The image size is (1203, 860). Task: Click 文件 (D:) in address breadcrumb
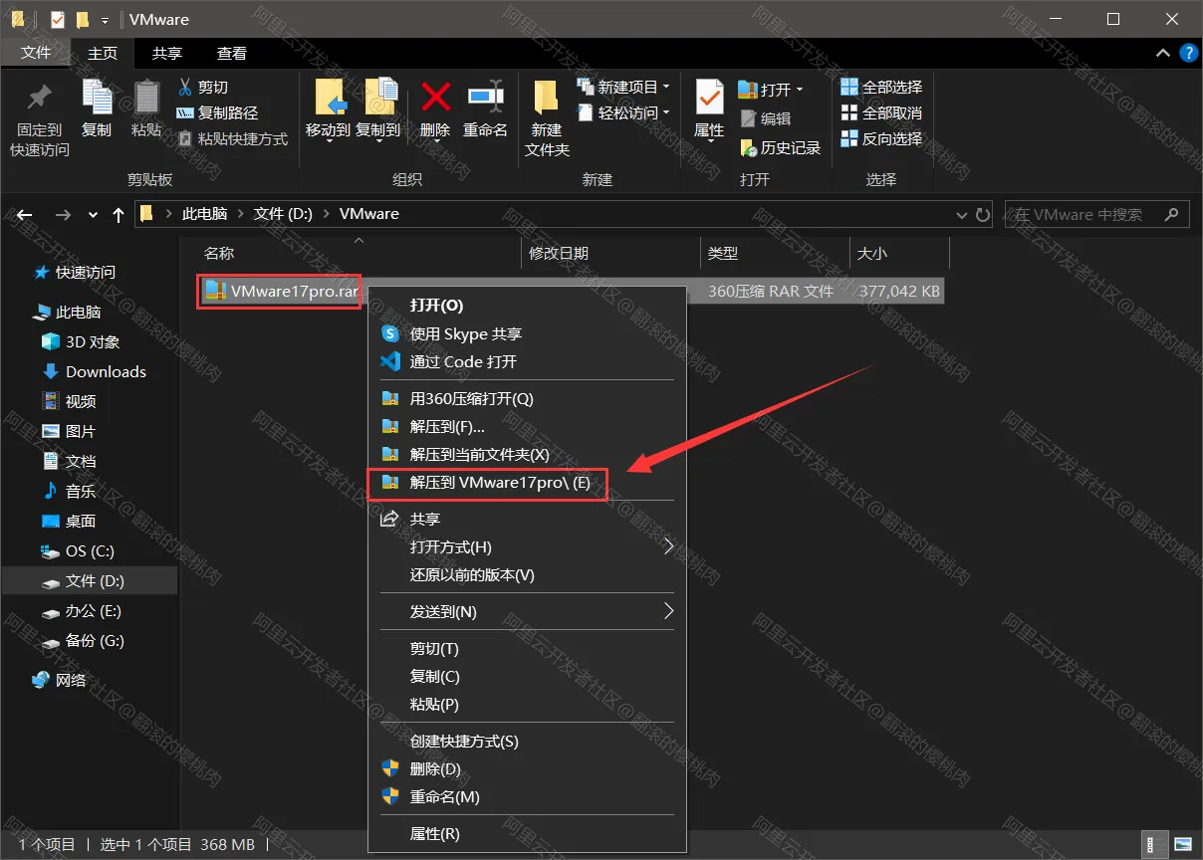[x=283, y=214]
